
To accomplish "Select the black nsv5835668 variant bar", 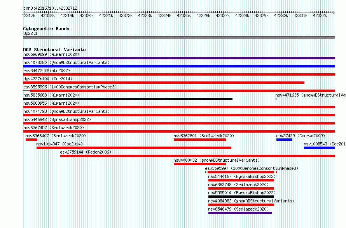I will pos(128,99).
